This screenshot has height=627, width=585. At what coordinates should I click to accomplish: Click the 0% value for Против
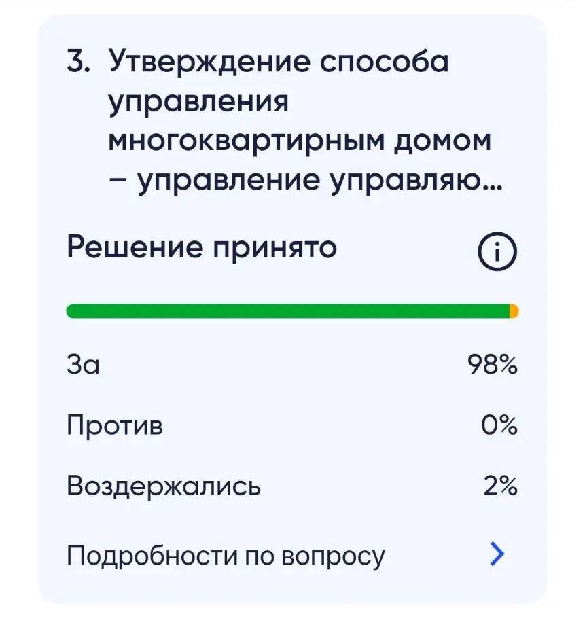499,425
